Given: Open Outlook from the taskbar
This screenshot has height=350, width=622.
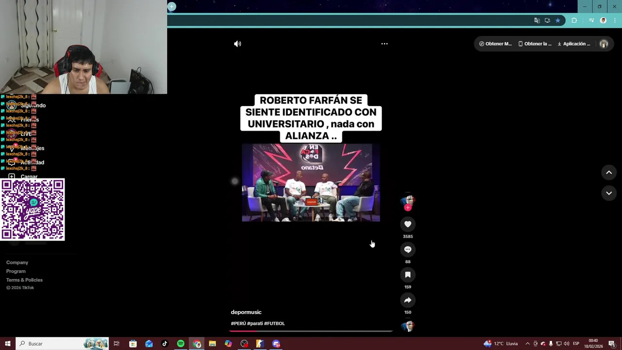Looking at the screenshot, I should [x=149, y=344].
